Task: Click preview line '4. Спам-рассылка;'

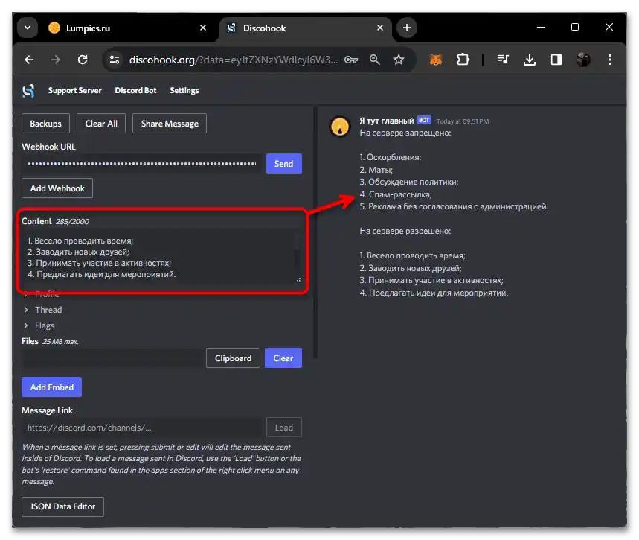Action: [395, 194]
